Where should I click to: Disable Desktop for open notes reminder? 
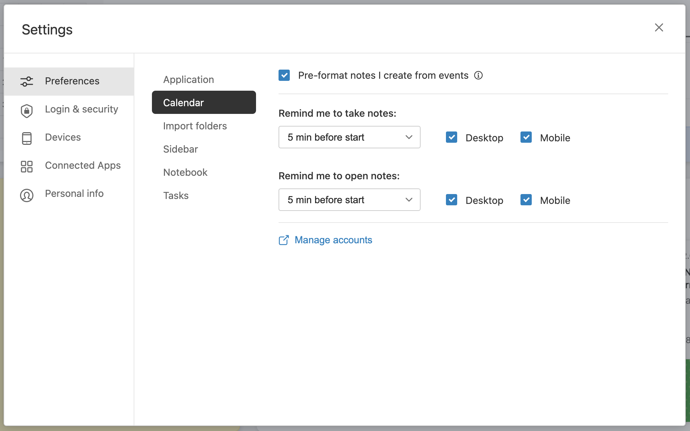point(452,200)
